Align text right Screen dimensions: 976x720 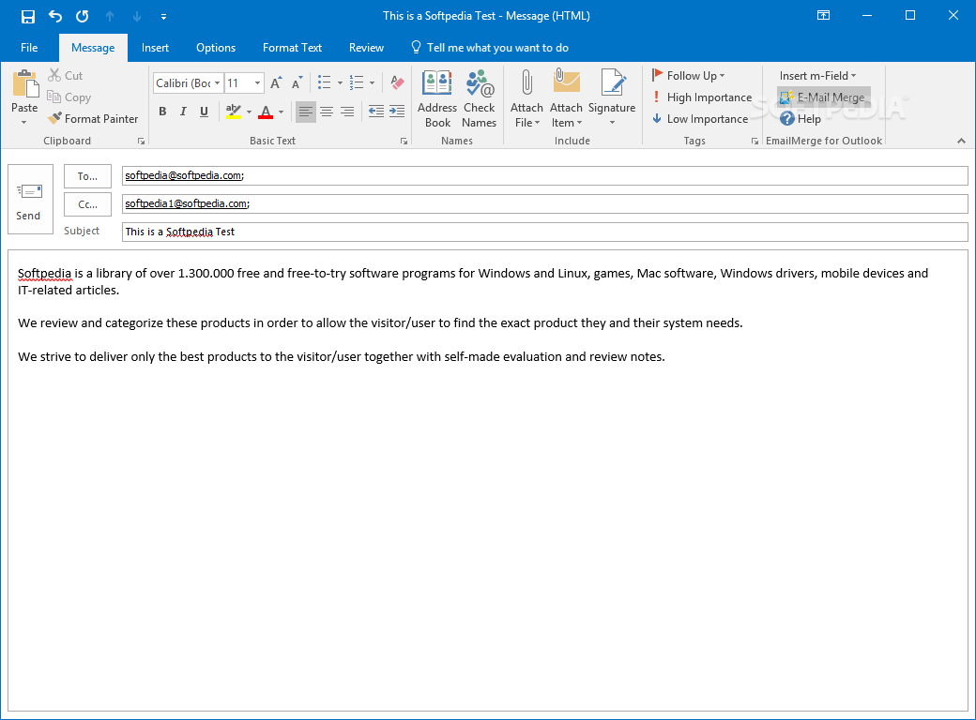coord(347,112)
